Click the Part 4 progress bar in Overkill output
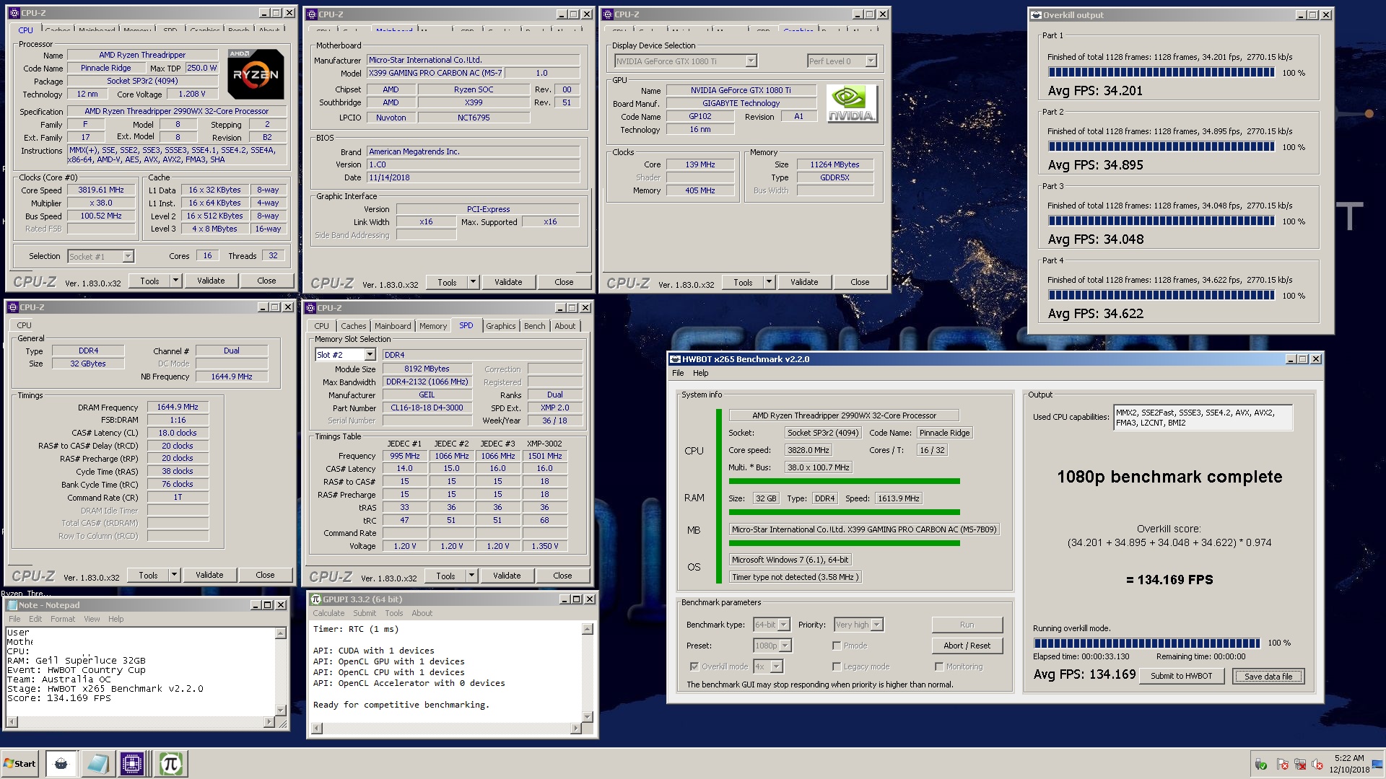Image resolution: width=1386 pixels, height=779 pixels. 1161,296
